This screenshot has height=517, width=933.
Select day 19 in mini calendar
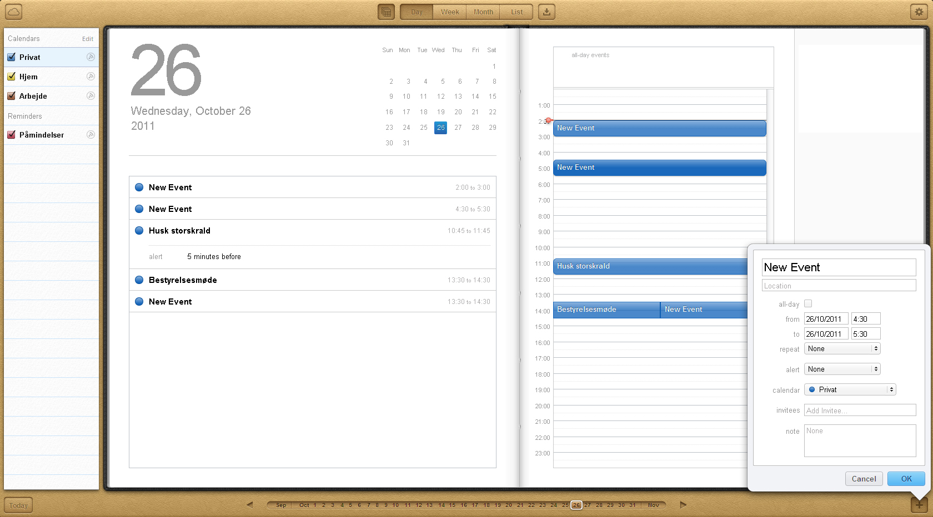[x=441, y=112]
